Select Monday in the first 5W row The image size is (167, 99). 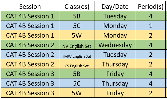[x=115, y=35]
